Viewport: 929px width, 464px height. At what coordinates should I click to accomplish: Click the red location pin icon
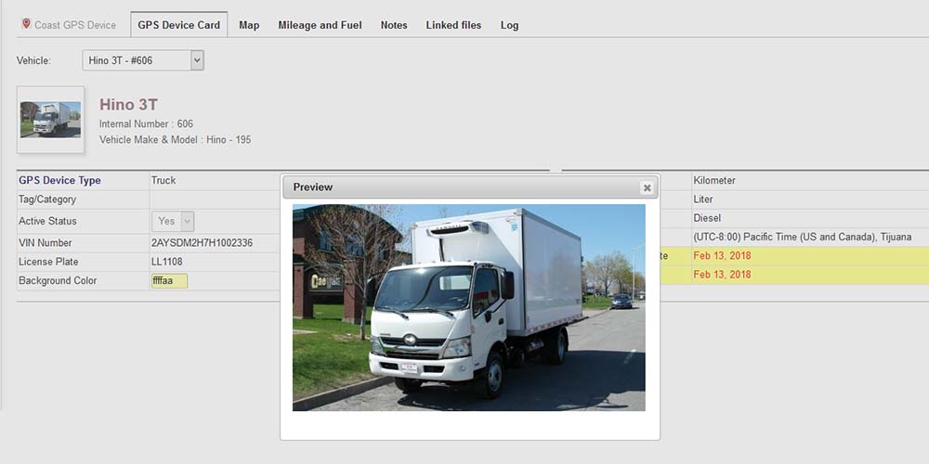26,24
